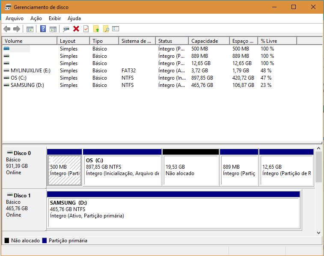Screen dimensions: 324x256
Task: Click the black Não alocado legend swatch
Action: pyautogui.click(x=7, y=241)
